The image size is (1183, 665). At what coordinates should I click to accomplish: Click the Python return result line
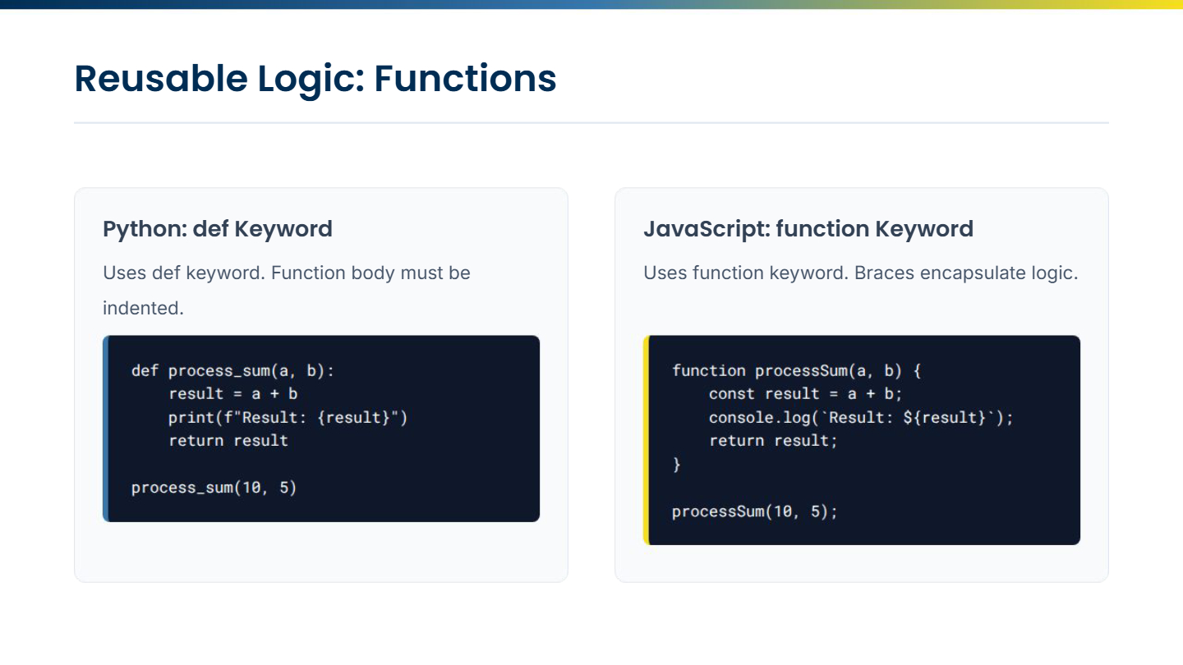click(x=228, y=441)
